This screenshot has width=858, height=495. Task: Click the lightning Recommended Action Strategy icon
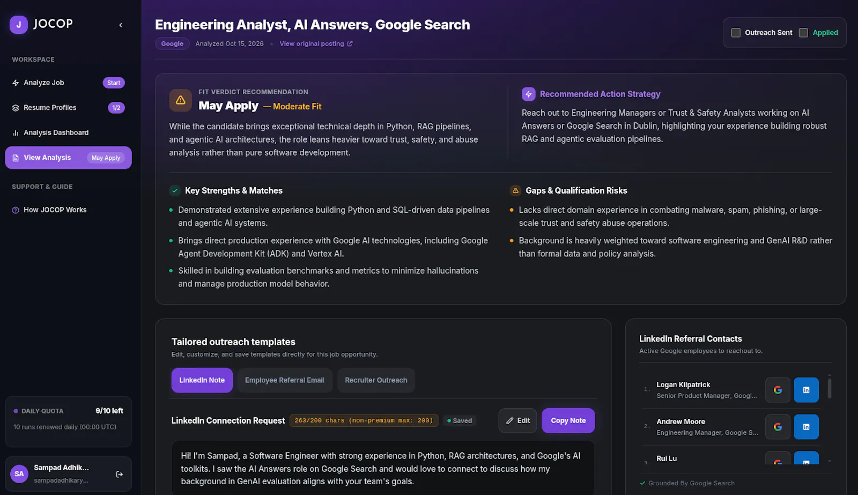pos(529,94)
